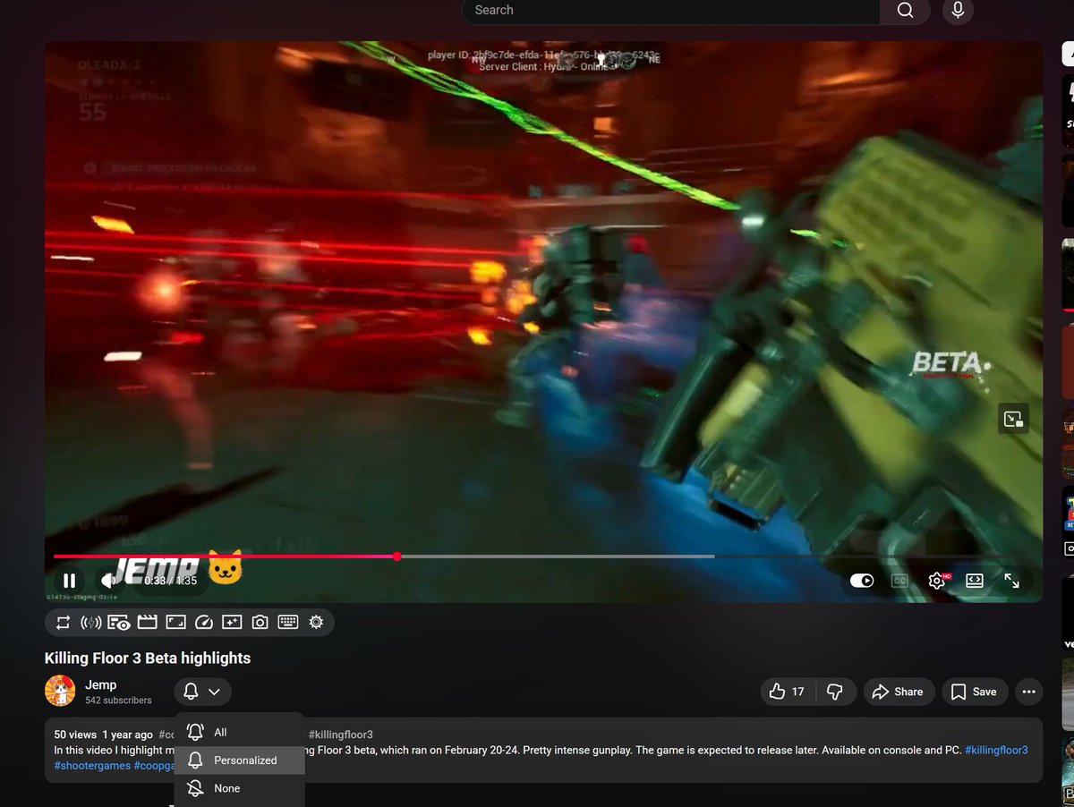The width and height of the screenshot is (1074, 807).
Task: Click the volume booster icon in extension toolbar
Action: pos(90,623)
